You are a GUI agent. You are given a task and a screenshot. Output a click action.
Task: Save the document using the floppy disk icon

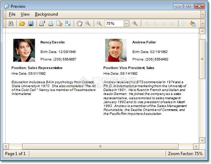pos(31,23)
